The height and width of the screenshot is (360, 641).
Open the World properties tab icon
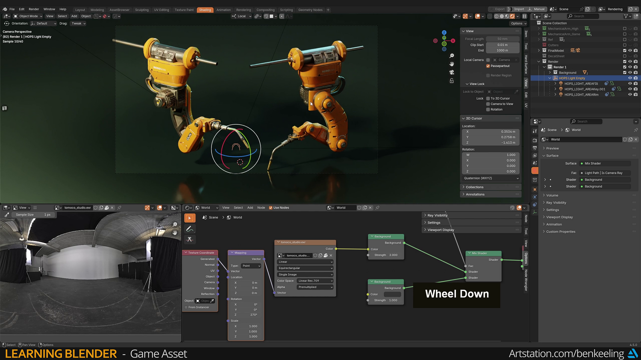tap(535, 171)
